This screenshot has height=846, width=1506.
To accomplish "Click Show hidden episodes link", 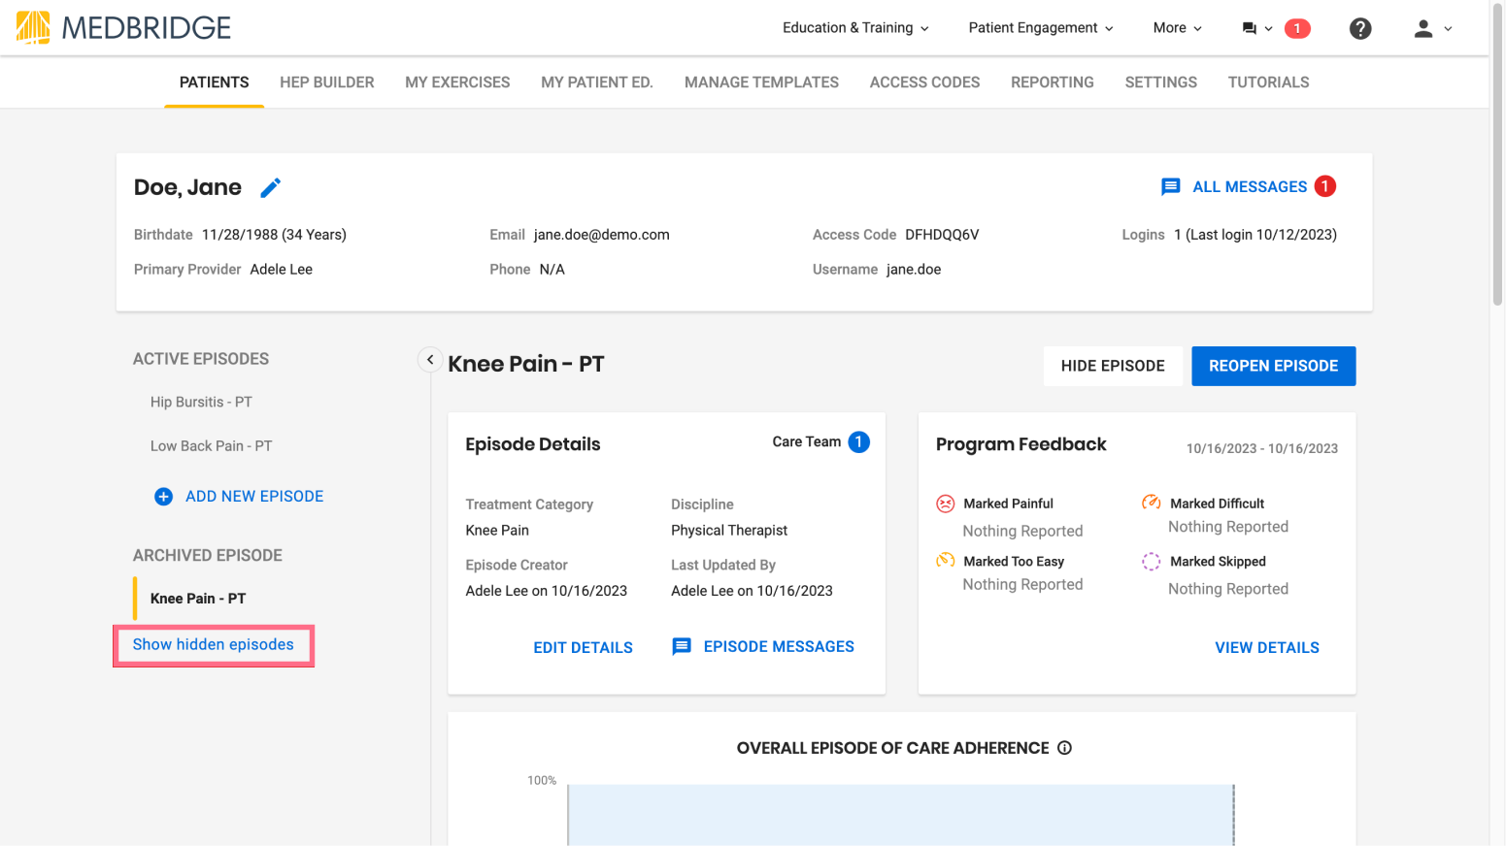I will pos(214,645).
